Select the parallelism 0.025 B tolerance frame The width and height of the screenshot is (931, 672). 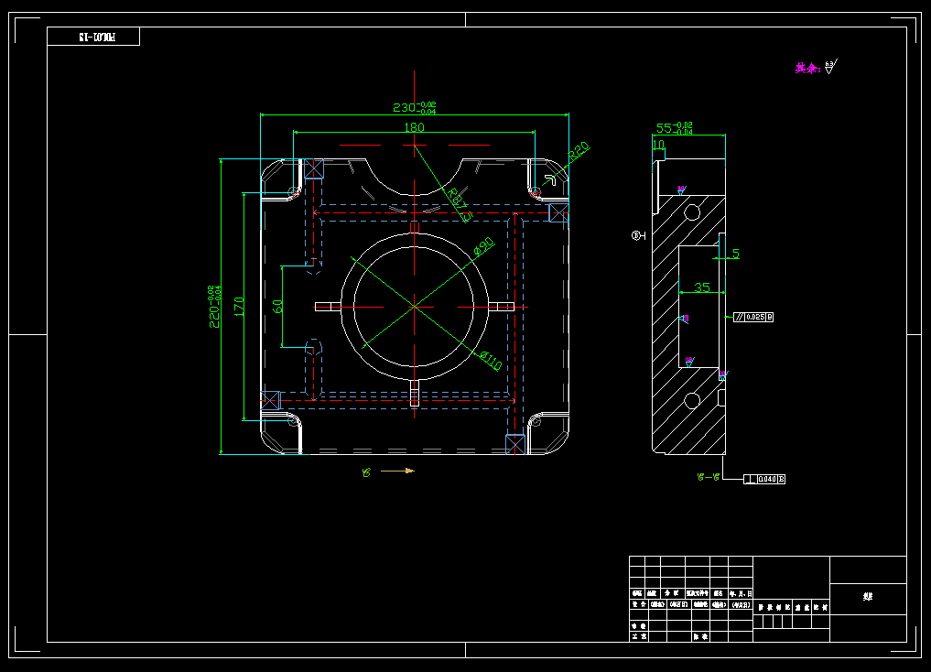(x=754, y=317)
